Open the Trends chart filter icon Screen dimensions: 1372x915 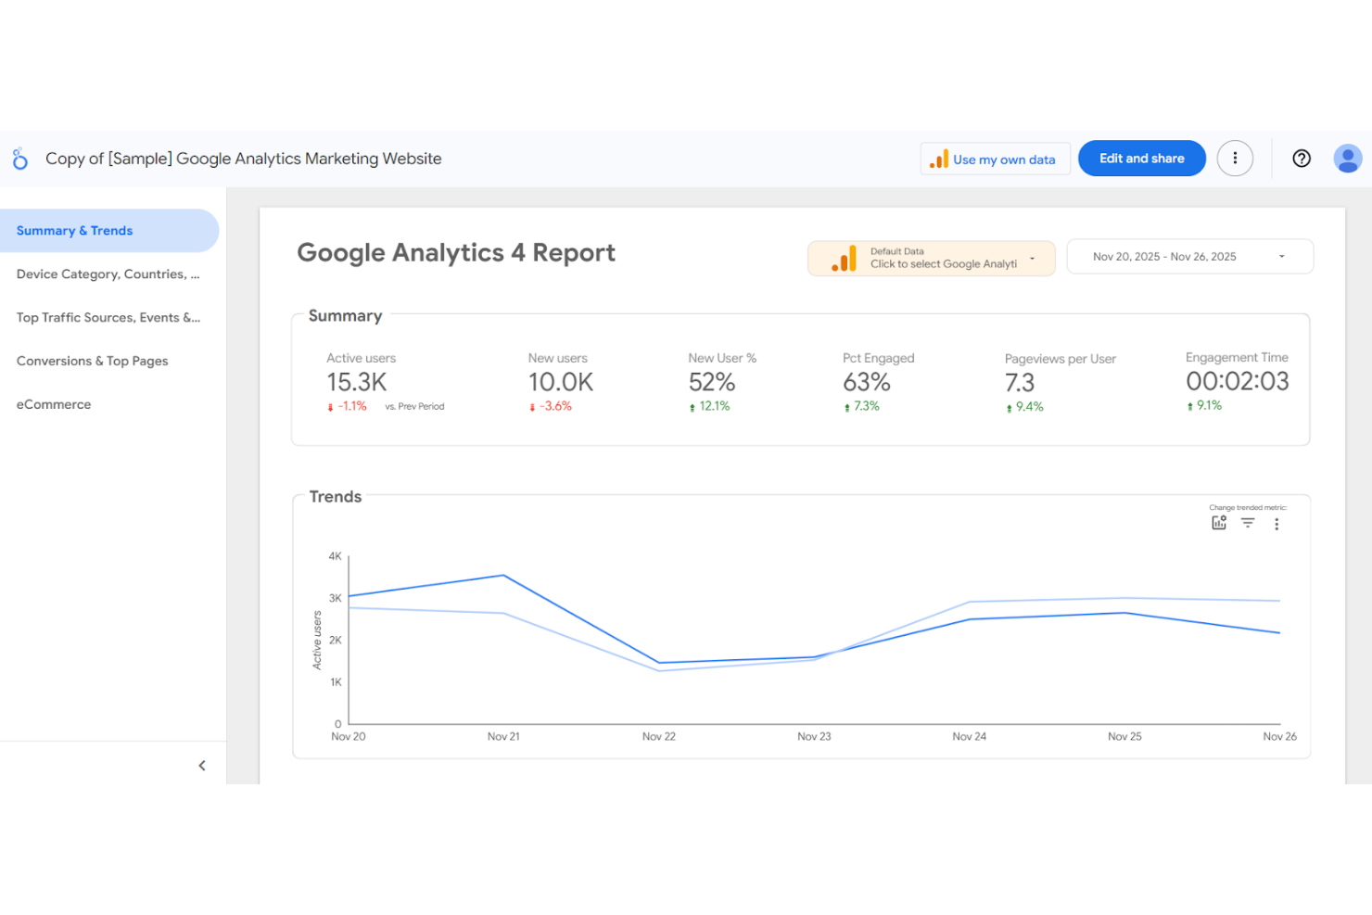click(1248, 523)
